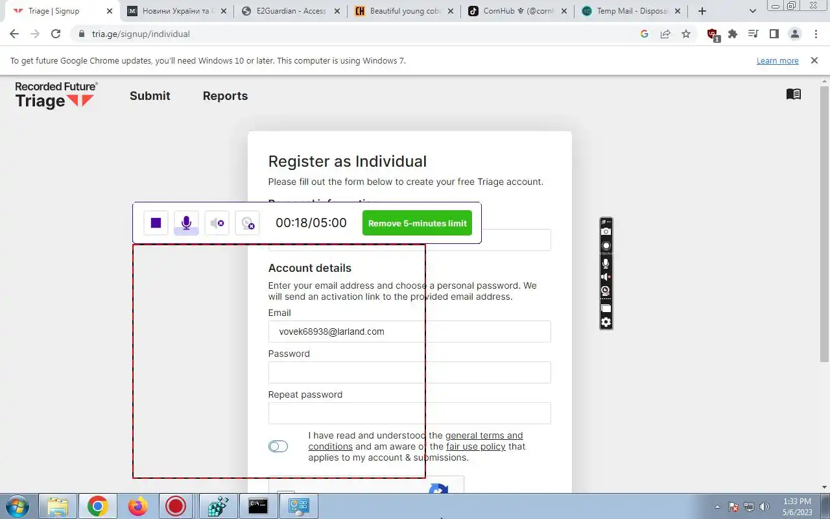Open Chrome three-dot menu

point(815,34)
